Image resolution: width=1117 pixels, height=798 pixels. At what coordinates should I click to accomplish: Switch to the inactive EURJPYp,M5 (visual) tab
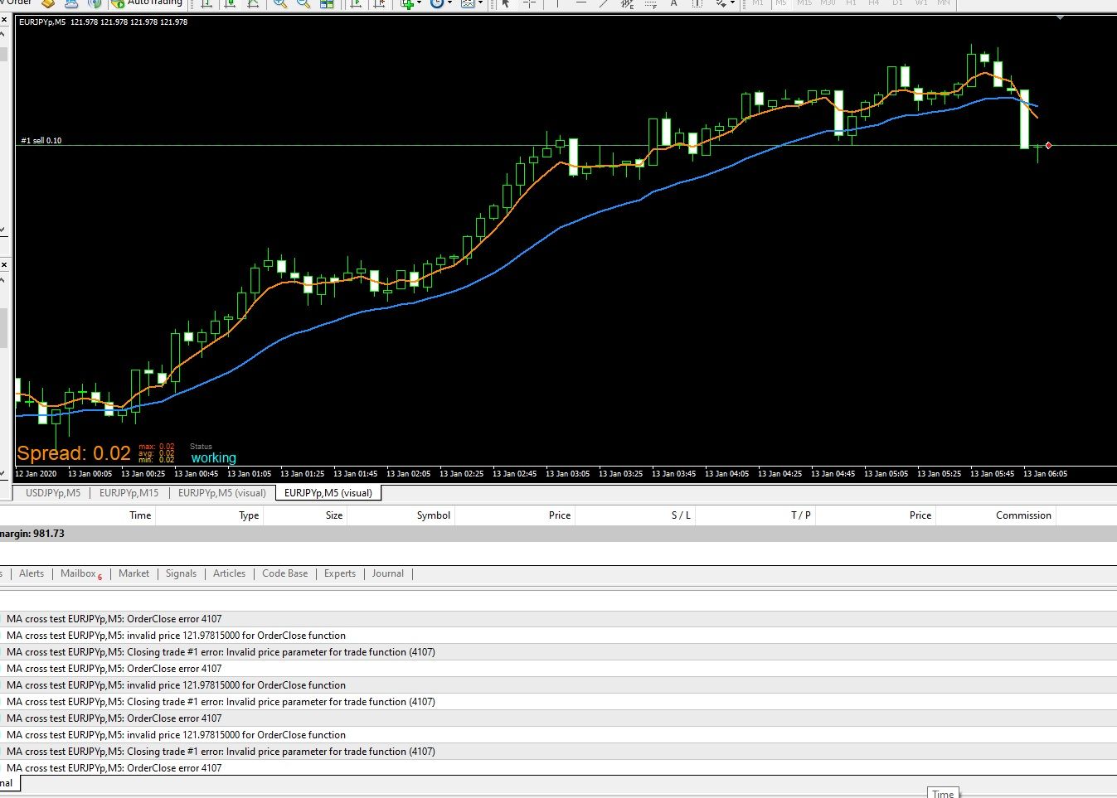click(x=222, y=492)
